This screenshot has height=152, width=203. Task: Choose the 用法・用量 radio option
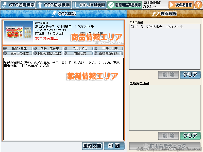[x=108, y=48]
